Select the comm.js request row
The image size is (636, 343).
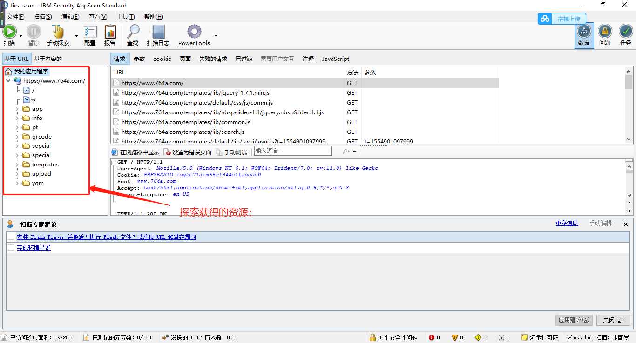[x=305, y=103]
